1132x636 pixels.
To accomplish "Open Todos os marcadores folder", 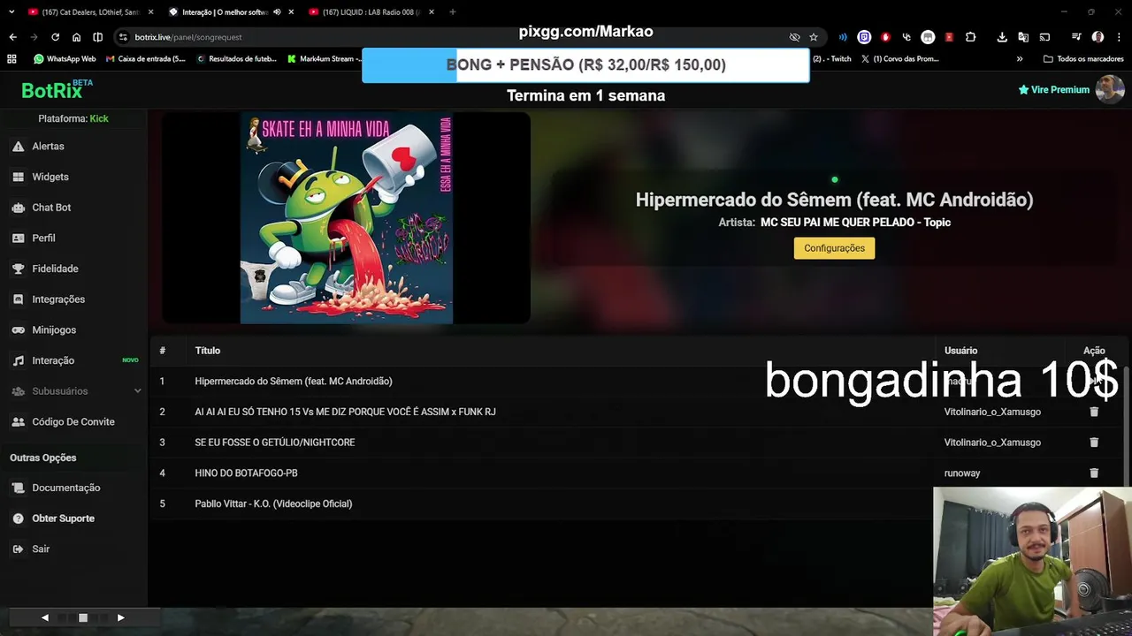I will pos(1083,59).
